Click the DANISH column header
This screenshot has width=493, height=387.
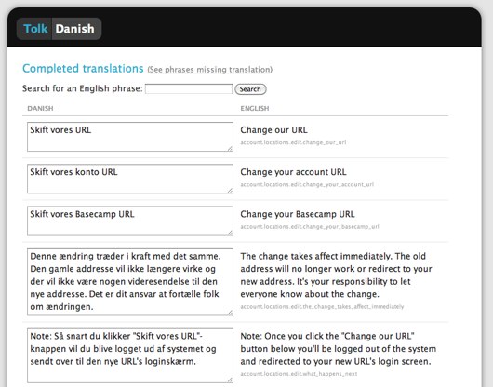pos(40,108)
